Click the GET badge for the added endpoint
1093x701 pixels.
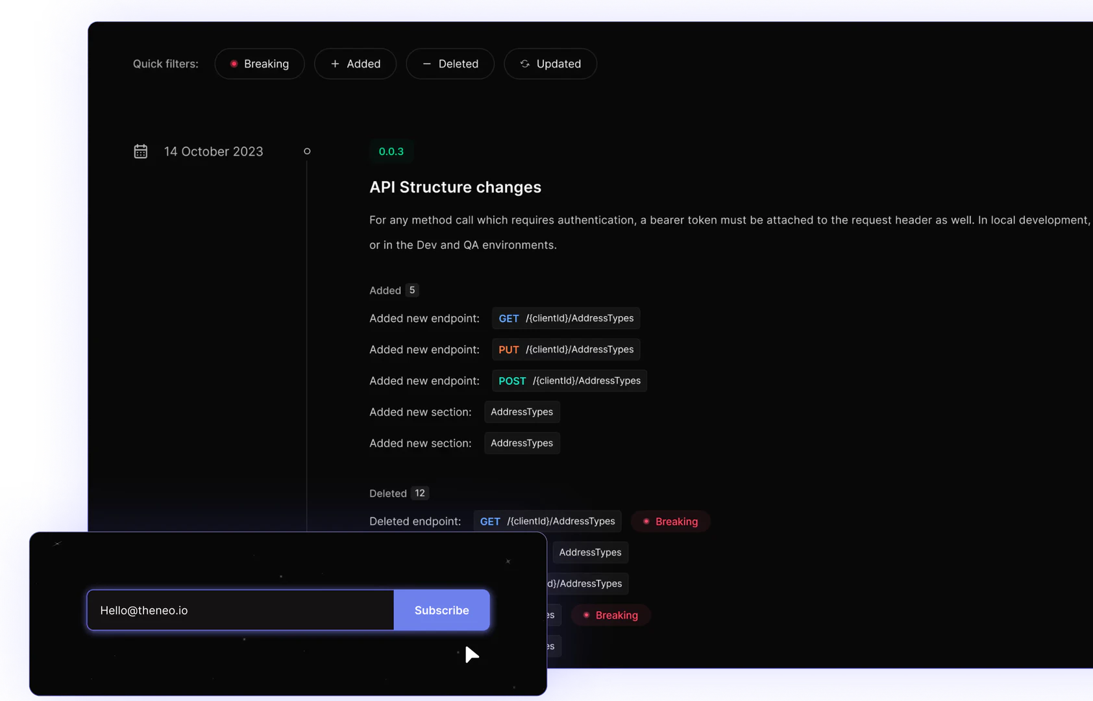(509, 318)
